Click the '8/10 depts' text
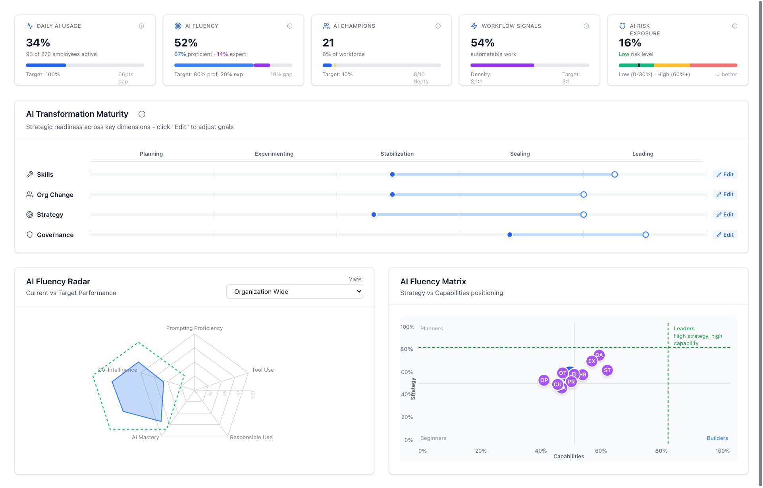The image size is (763, 488). [x=421, y=78]
